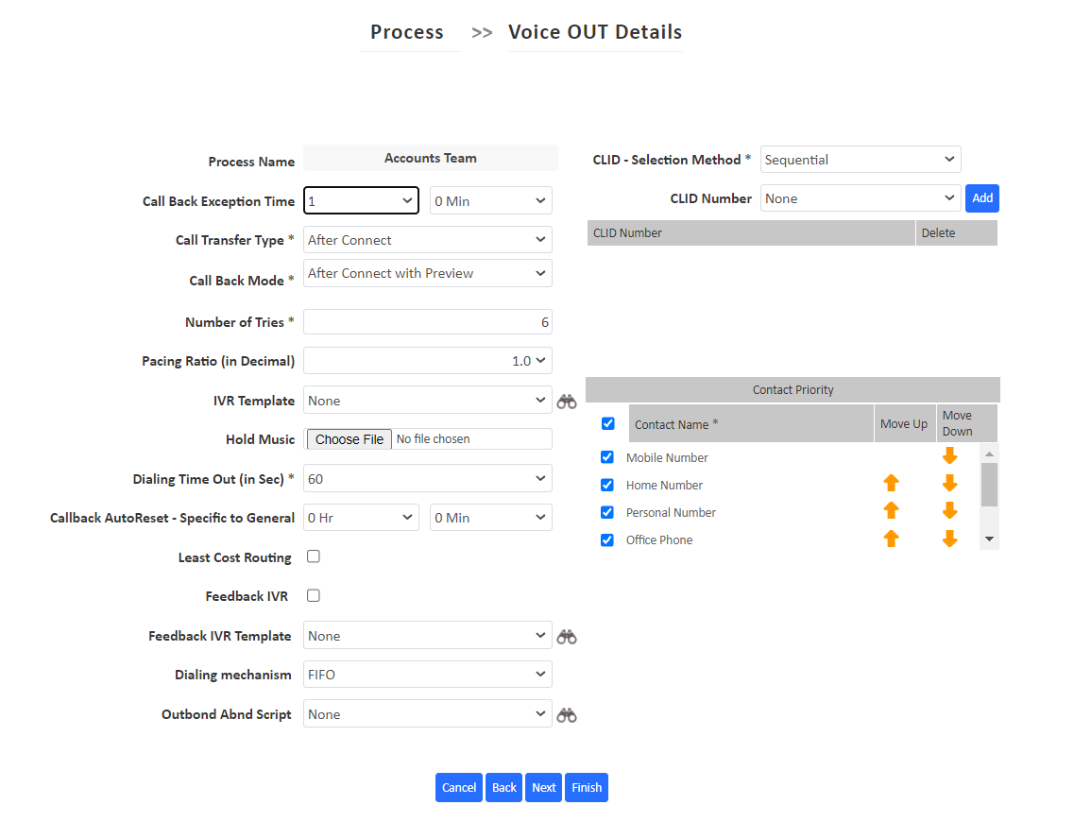
Task: Select the Voice OUT Details breadcrumb
Action: click(x=595, y=31)
